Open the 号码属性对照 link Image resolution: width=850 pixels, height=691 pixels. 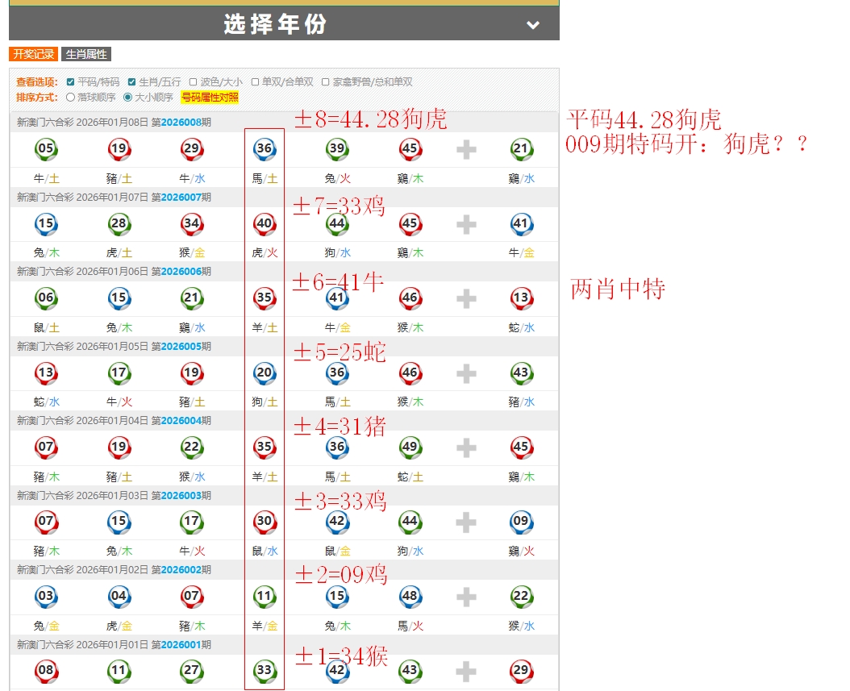[210, 98]
